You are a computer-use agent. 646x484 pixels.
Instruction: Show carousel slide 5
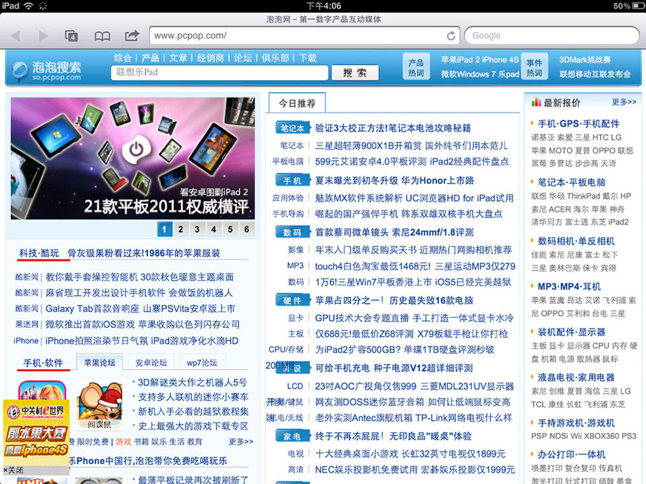click(x=230, y=229)
